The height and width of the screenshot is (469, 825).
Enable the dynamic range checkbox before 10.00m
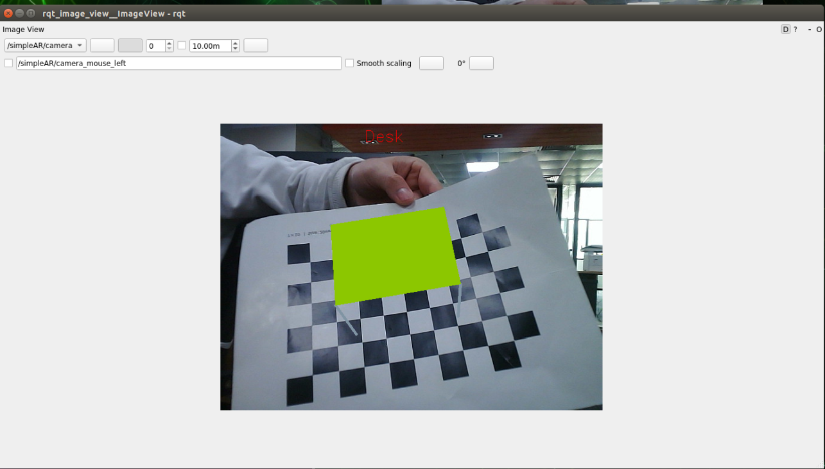point(182,46)
